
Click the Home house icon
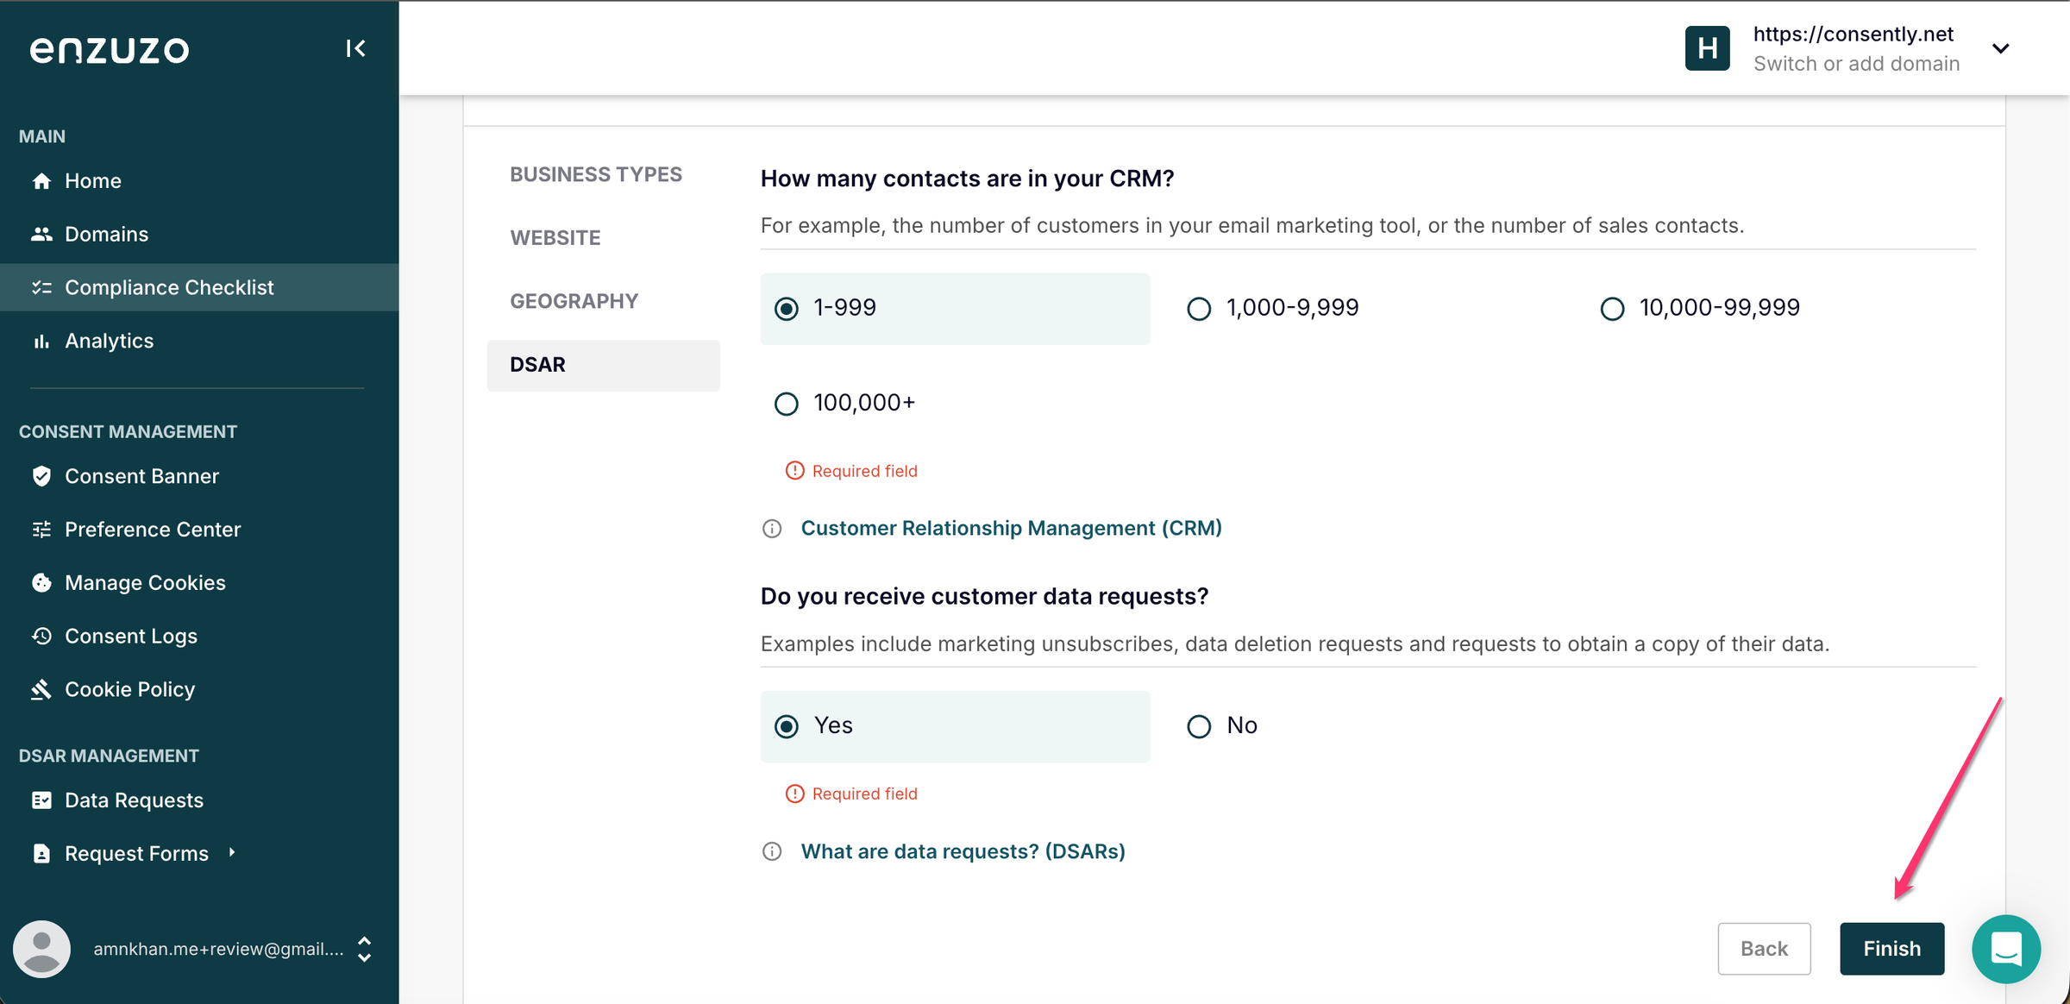[x=41, y=181]
